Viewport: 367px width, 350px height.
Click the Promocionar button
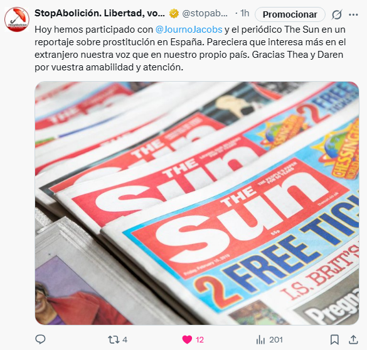pos(290,14)
